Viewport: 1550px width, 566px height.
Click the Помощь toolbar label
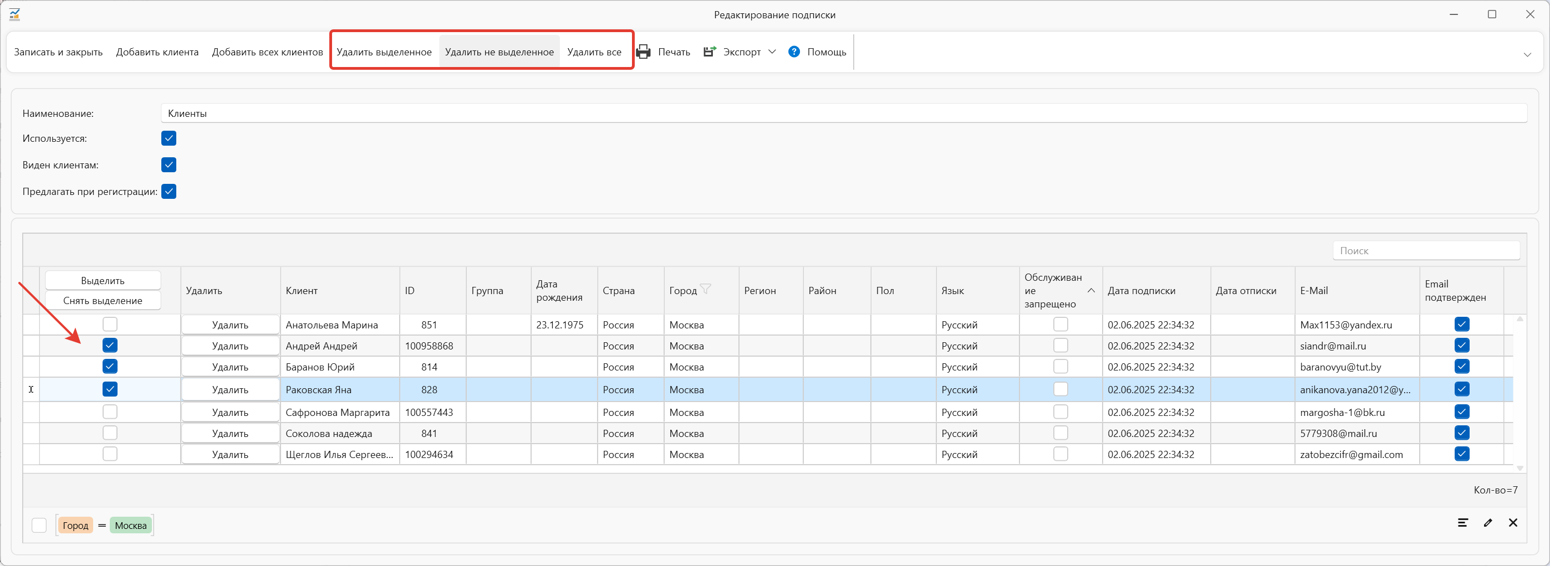pos(827,52)
